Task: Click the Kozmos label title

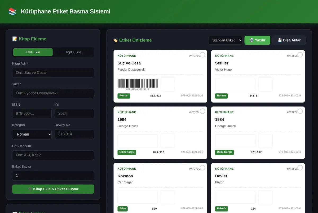Action: [x=125, y=176]
